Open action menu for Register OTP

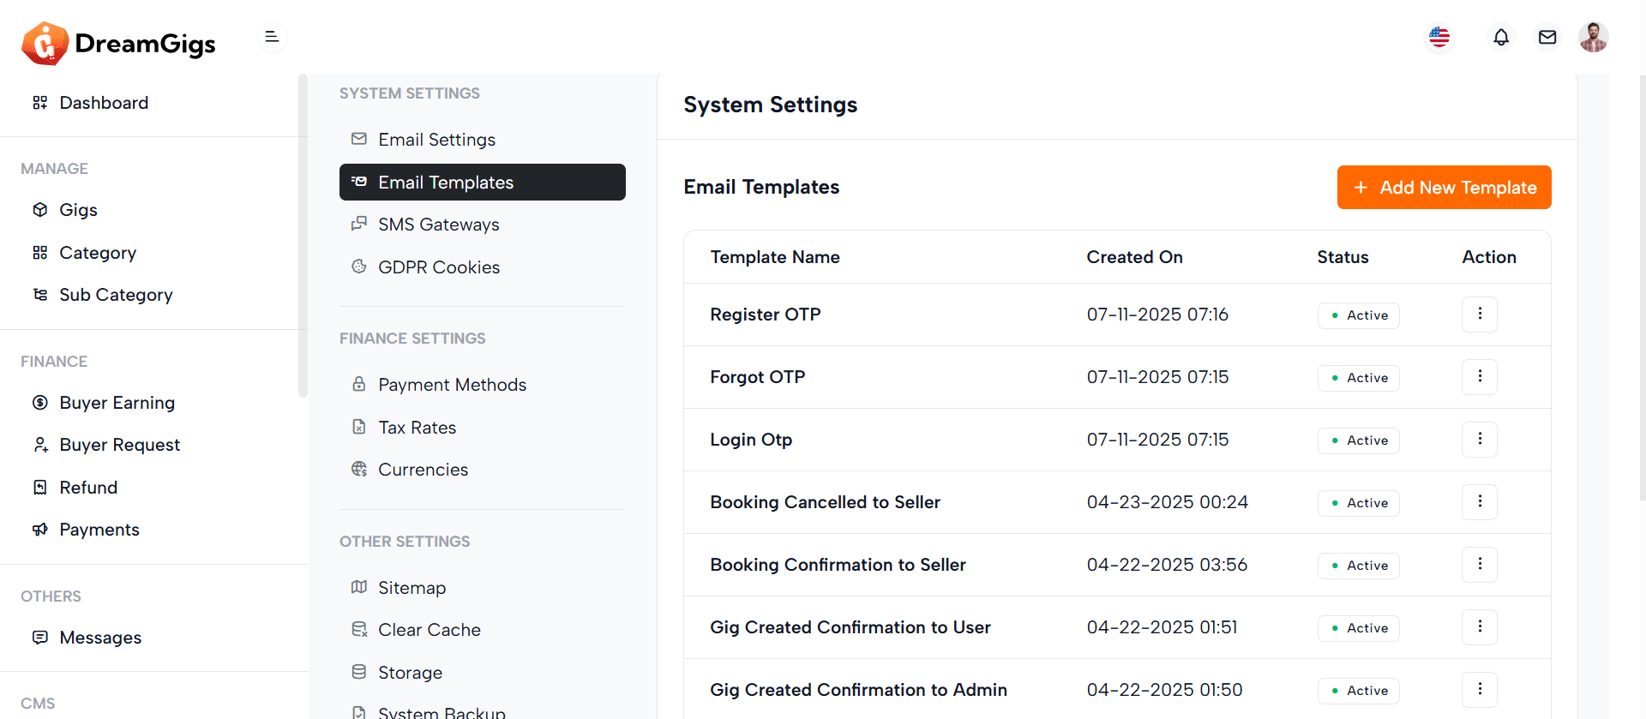[1479, 315]
